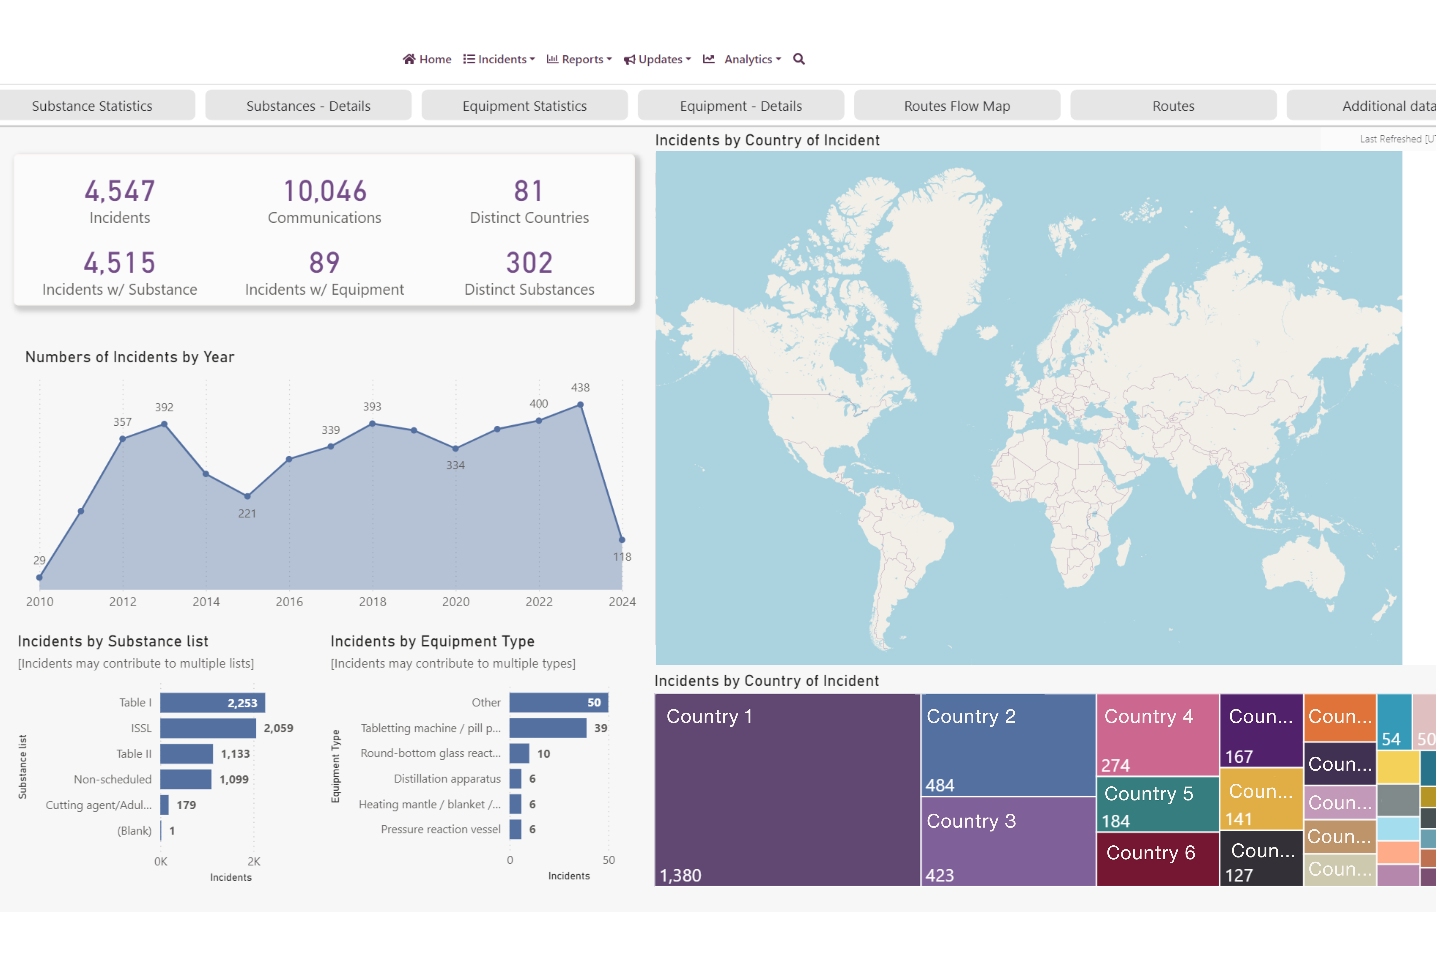Click the Analytics line chart icon
Screen dimensions: 1436x957
click(708, 59)
